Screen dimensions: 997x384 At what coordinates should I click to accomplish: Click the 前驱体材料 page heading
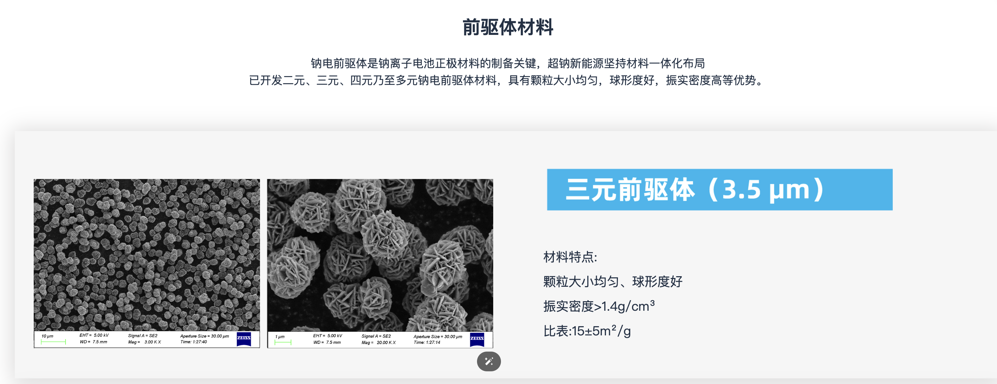click(507, 27)
